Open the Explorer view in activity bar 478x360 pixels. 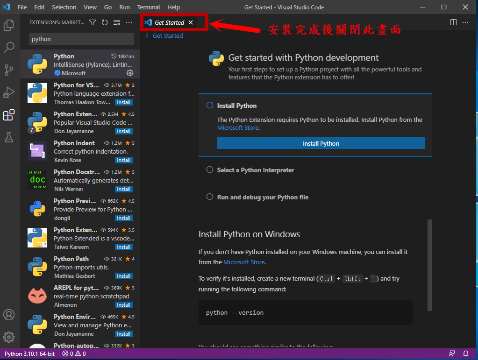(x=9, y=25)
